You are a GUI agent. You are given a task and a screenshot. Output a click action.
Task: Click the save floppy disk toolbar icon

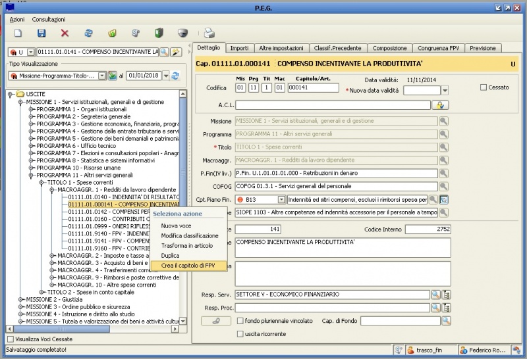point(42,33)
